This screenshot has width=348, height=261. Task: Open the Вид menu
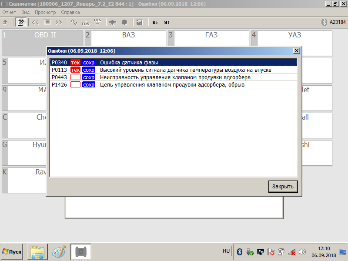click(26, 12)
